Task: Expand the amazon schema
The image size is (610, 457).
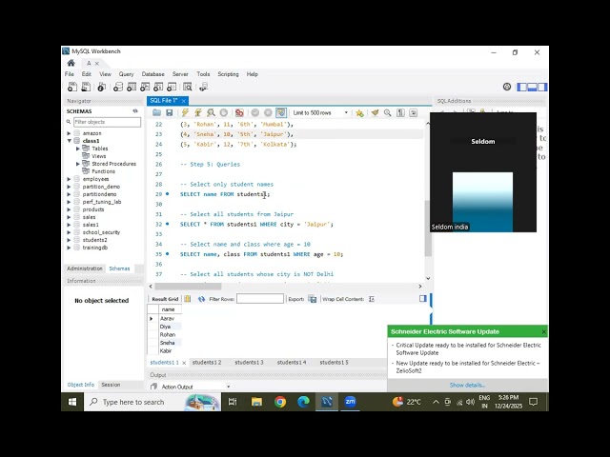Action: (69, 133)
